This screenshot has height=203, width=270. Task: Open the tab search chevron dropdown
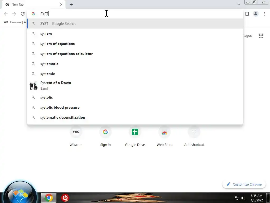238,4
